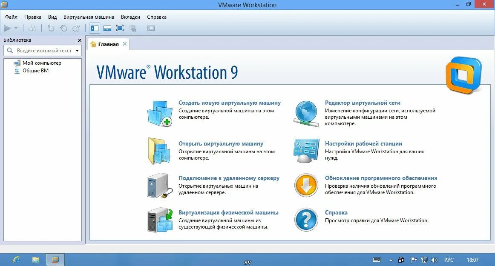Expand the library search dropdown arrow
Viewport: 495px width, 266px height.
(x=77, y=51)
